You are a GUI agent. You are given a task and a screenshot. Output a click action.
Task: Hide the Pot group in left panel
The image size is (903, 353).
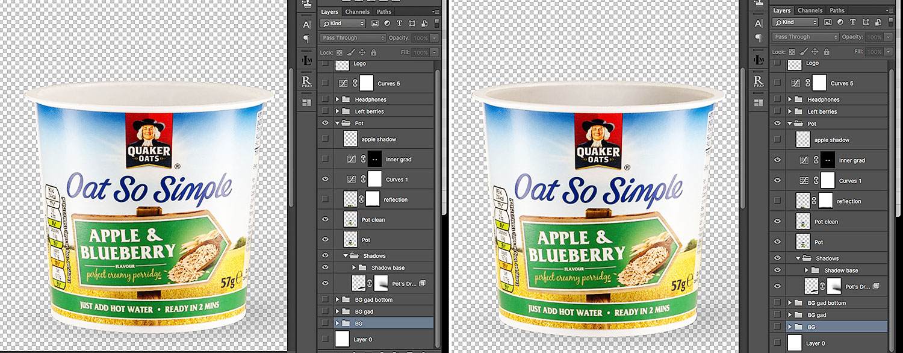325,123
